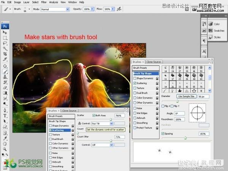
Task: Switch to Clone Source tab in lower panel
Action: (x=69, y=111)
